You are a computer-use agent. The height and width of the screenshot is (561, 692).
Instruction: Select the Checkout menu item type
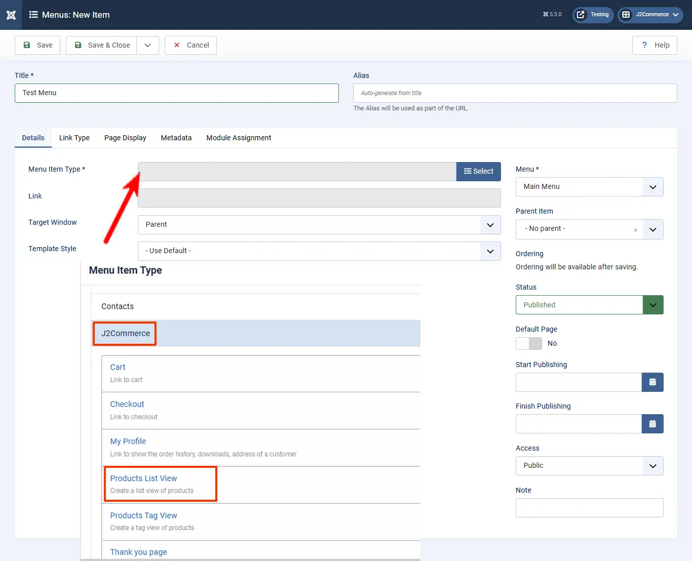(261, 411)
